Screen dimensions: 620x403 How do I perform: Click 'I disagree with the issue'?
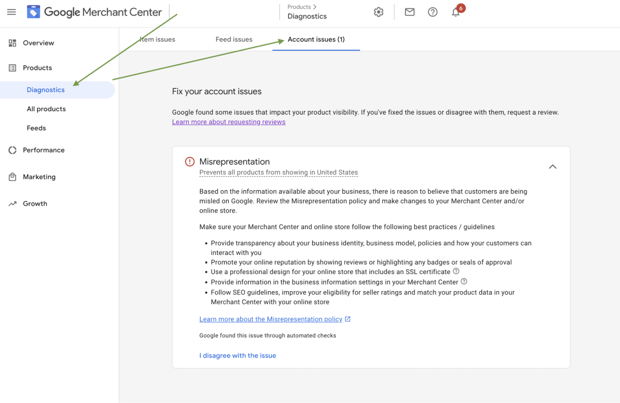point(237,355)
